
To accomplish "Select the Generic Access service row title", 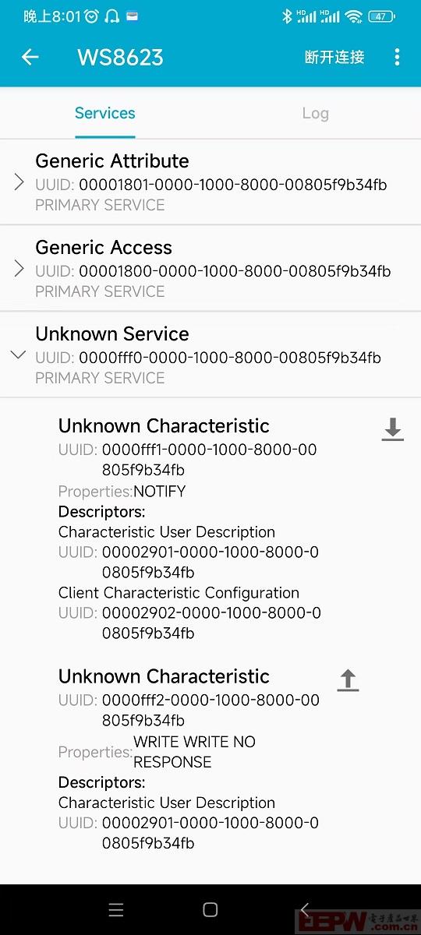I will [x=104, y=248].
